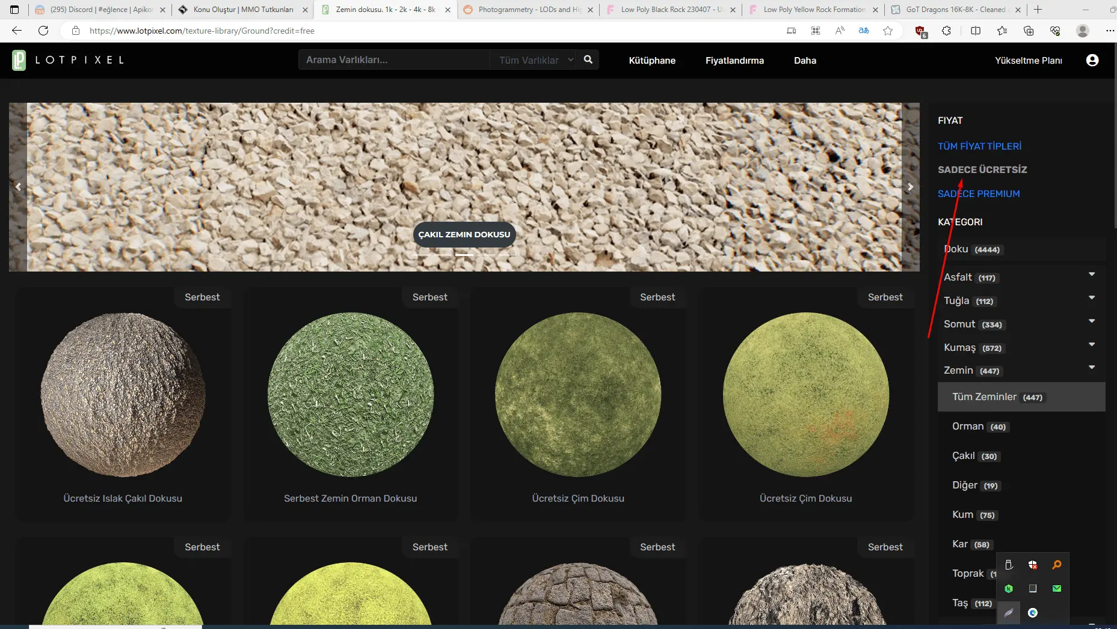Open the Tüm Varlıklar dropdown
The width and height of the screenshot is (1117, 629).
tap(536, 60)
